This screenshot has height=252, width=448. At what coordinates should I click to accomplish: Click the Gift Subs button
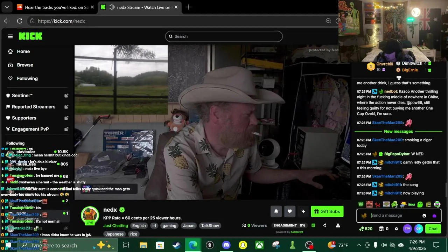pos(327,211)
